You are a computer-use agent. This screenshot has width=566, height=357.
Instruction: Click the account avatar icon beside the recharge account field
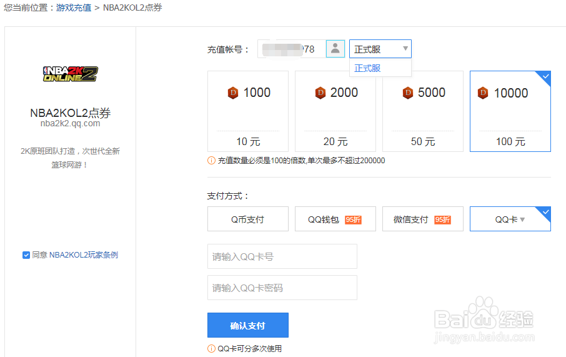335,48
